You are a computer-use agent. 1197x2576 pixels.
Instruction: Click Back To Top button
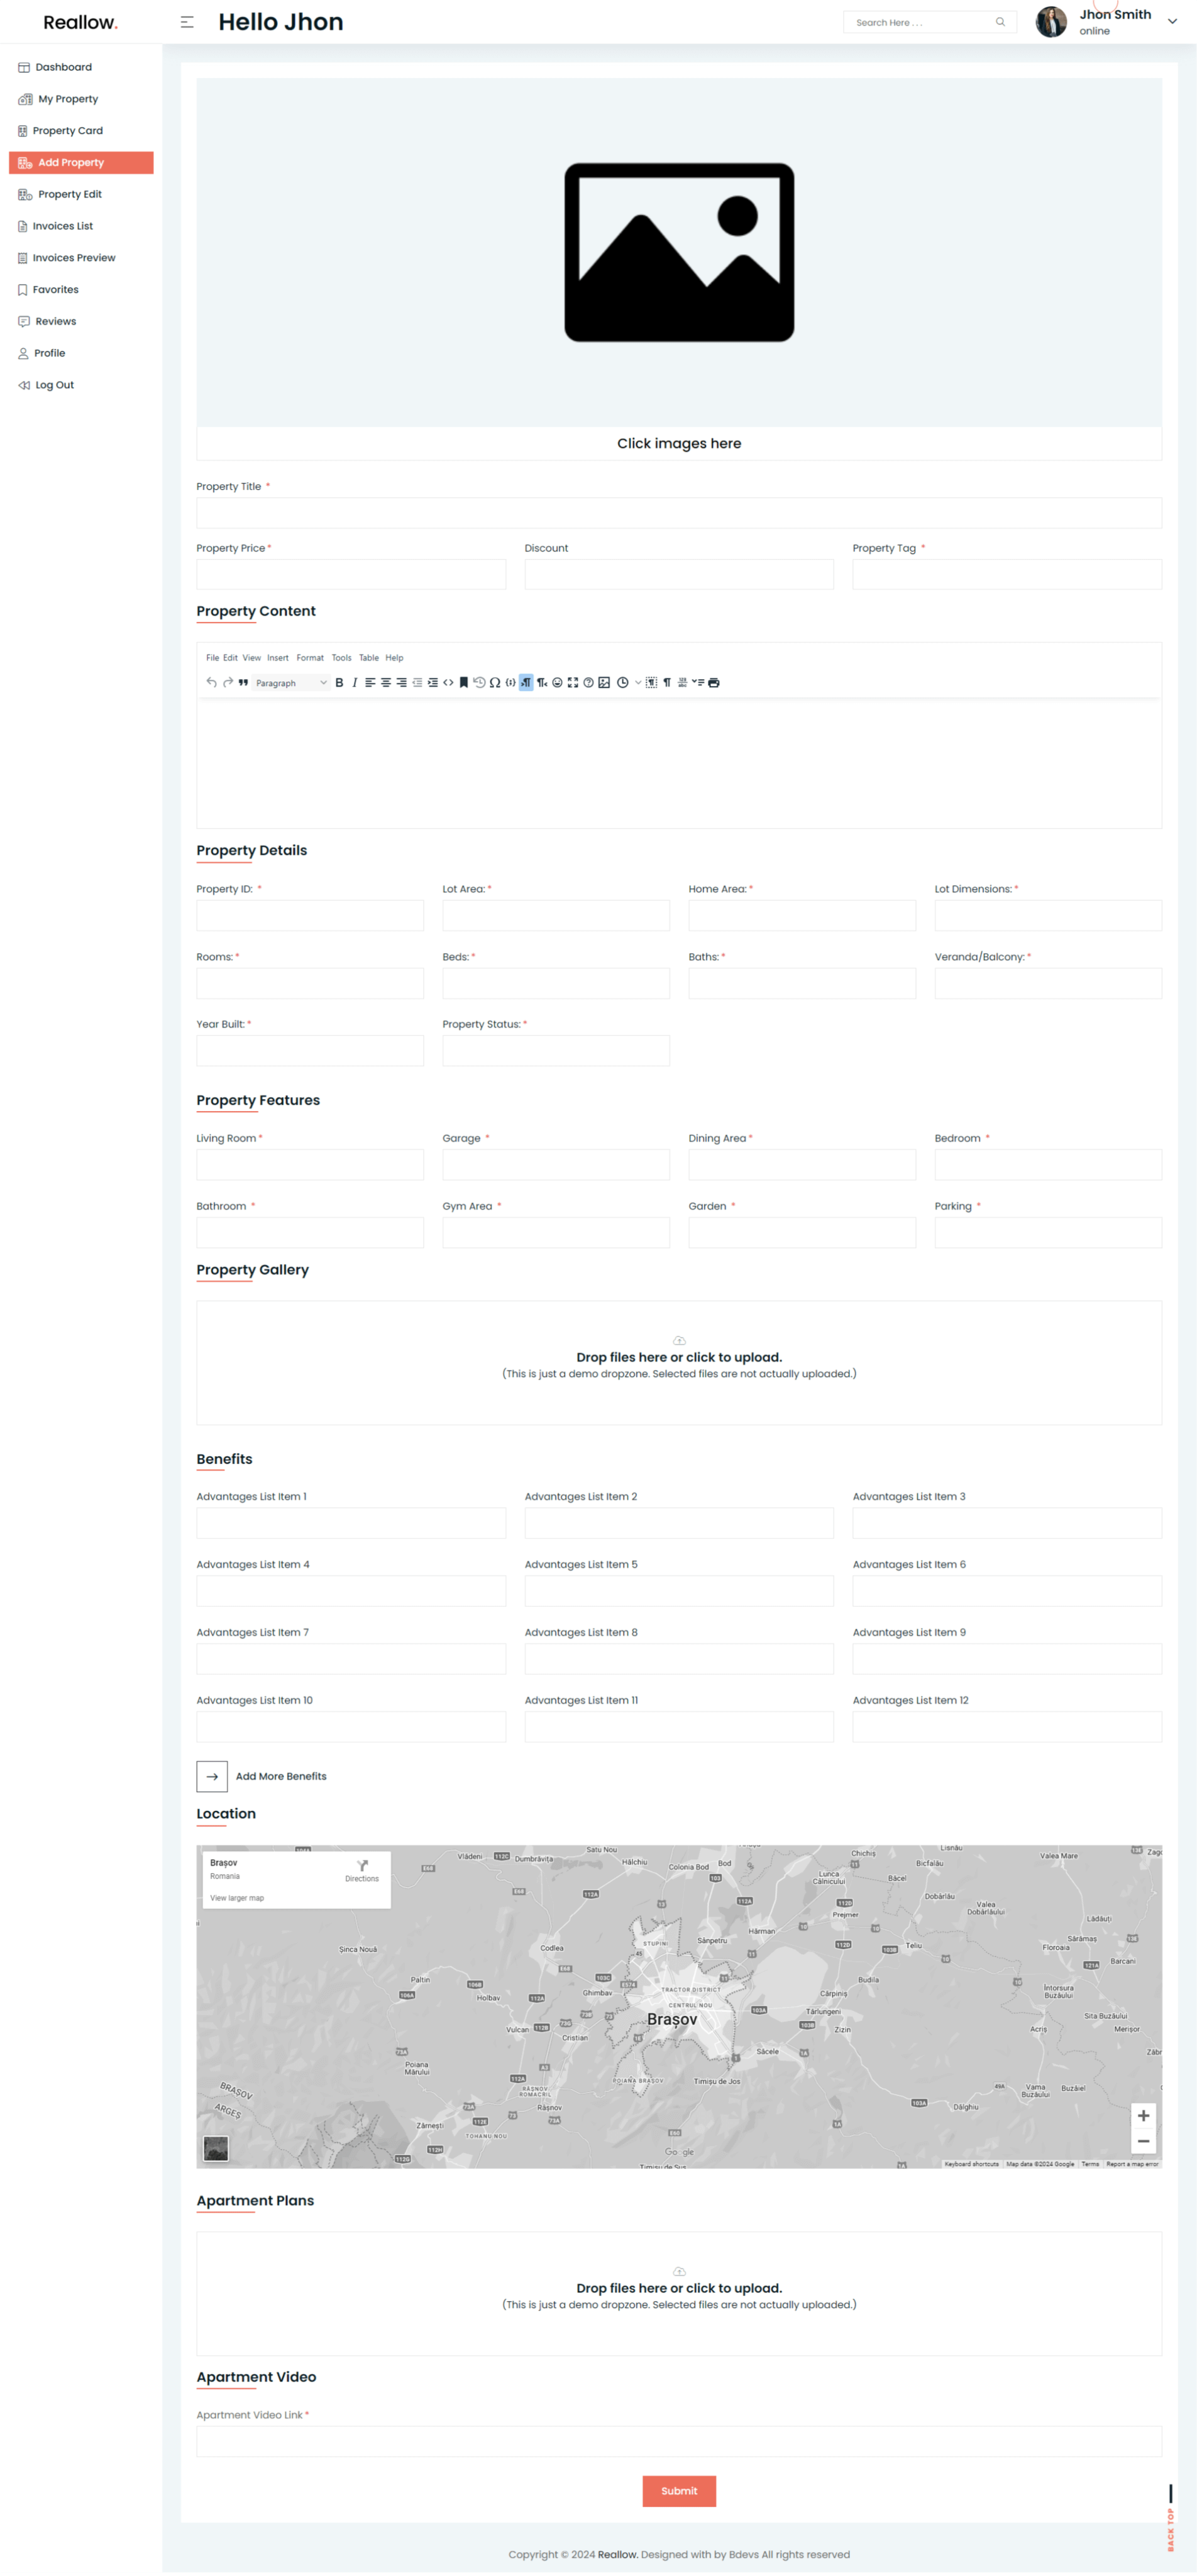(x=1171, y=2518)
